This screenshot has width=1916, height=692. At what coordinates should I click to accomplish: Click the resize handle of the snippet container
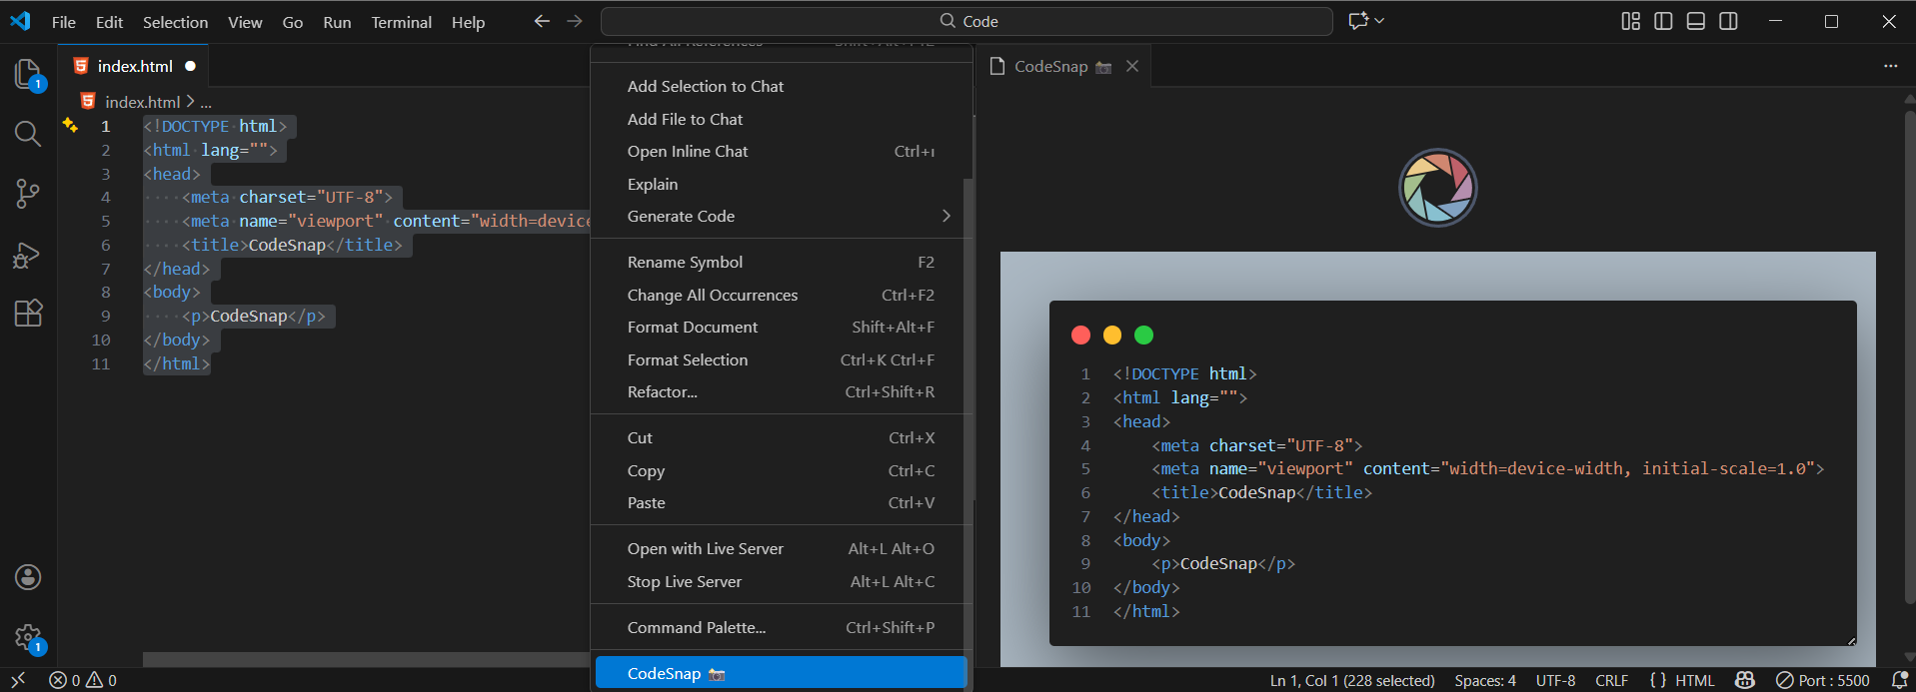1851,641
